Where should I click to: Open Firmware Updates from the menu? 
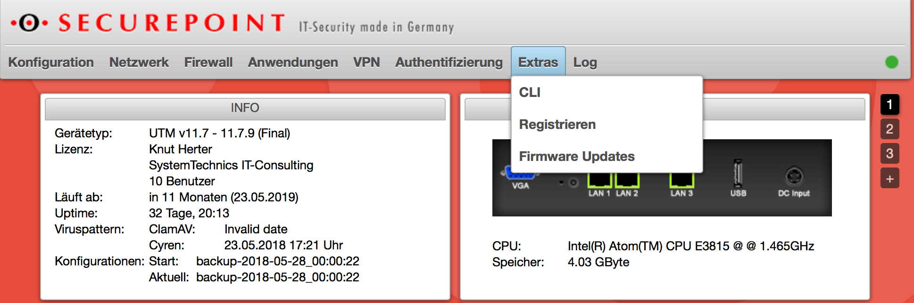576,156
